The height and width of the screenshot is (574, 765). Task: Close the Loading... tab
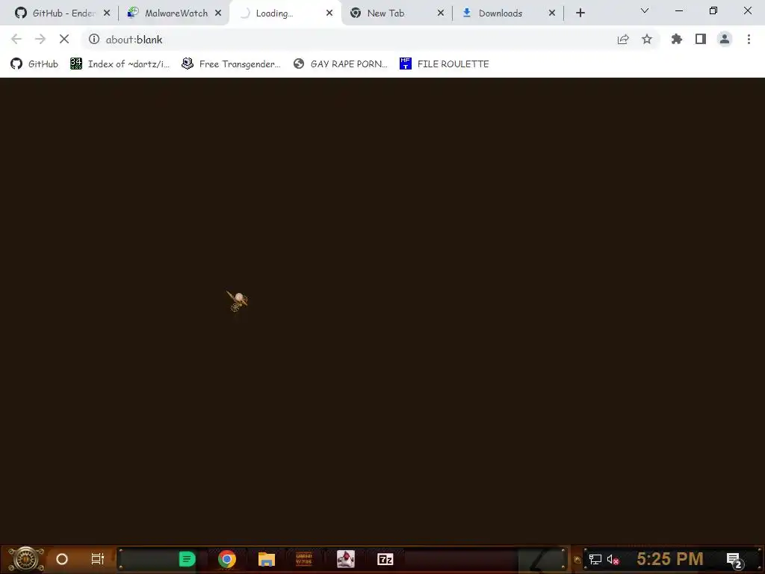tap(329, 13)
